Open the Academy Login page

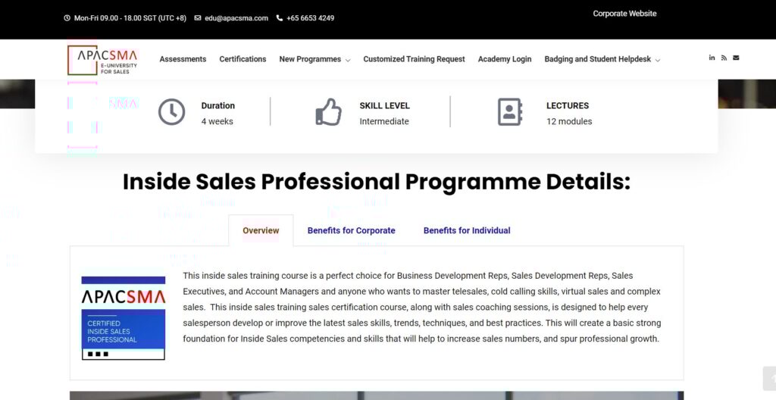pyautogui.click(x=504, y=59)
